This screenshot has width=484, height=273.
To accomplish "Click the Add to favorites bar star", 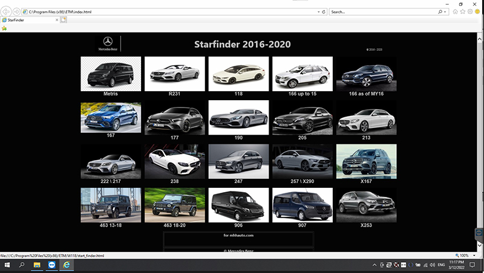I will tap(4, 28).
